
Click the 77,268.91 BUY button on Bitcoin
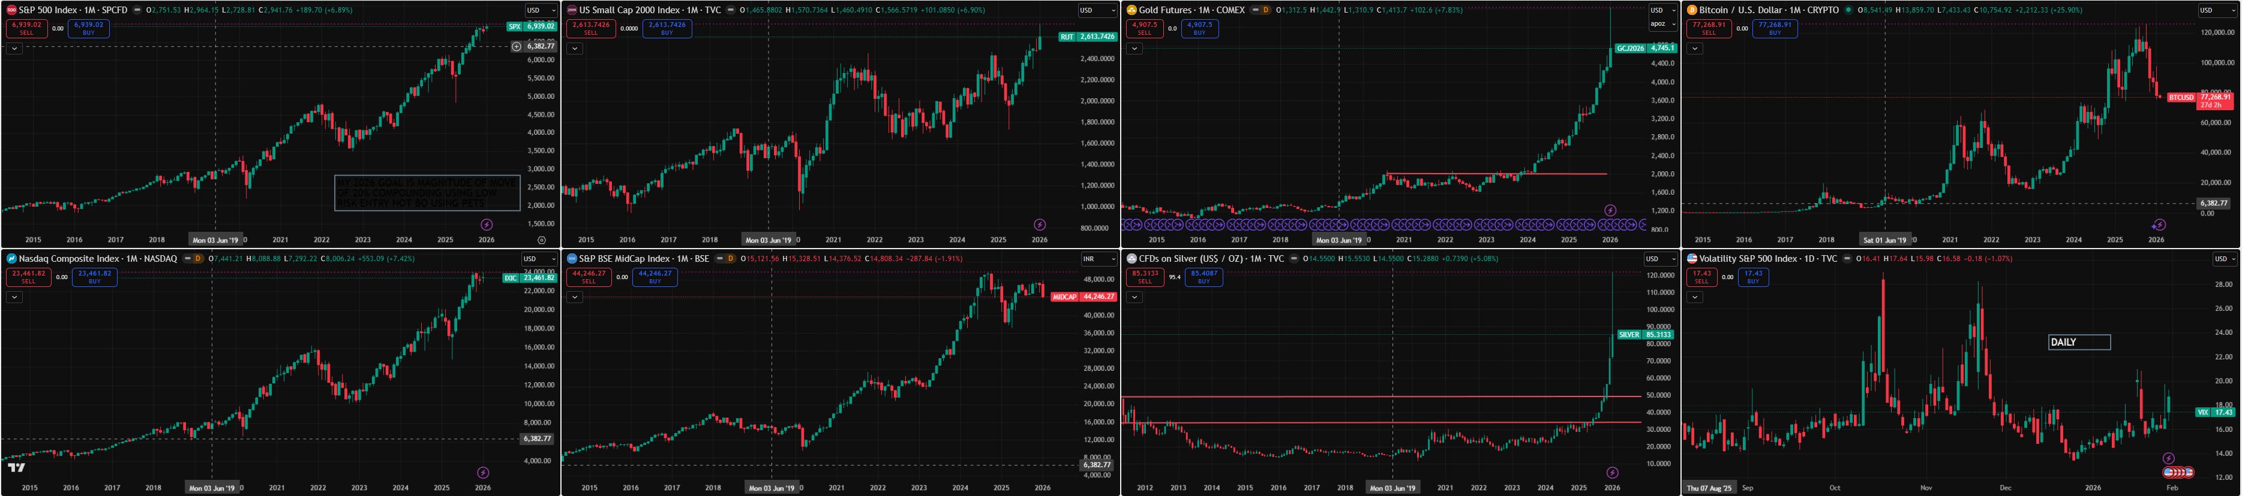[1775, 28]
